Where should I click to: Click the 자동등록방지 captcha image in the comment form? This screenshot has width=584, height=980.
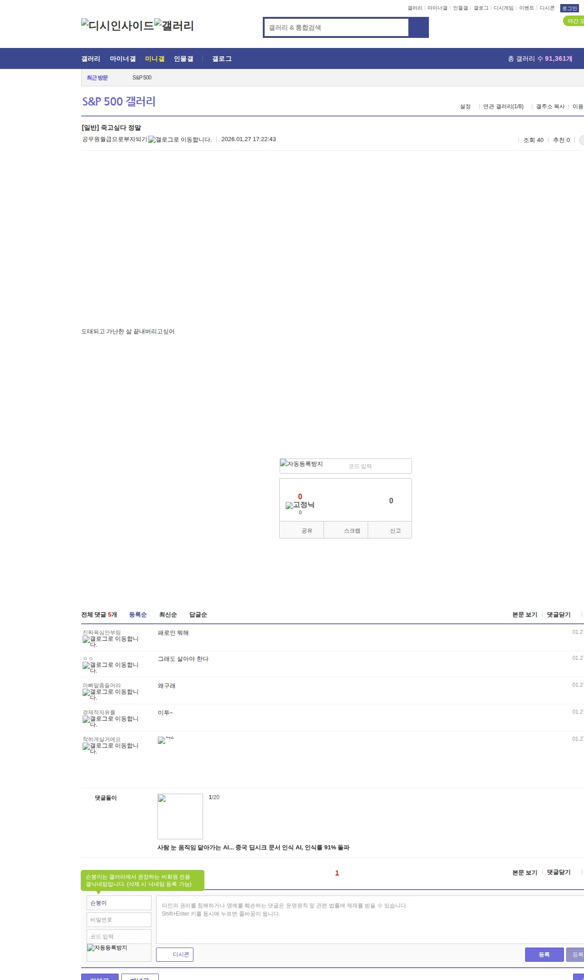(x=107, y=948)
